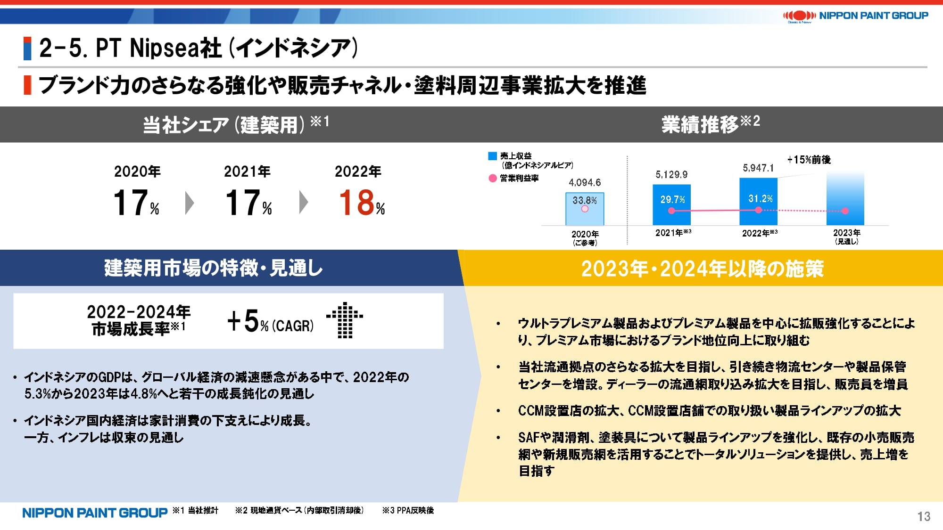Screen dimensions: 943x530
Task: Select footnote ※2 現地通貨ベース
Action: (x=299, y=510)
